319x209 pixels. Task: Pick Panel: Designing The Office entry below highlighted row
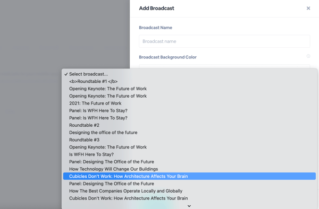coord(189,184)
